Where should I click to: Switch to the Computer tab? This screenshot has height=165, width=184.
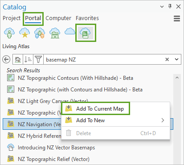58,18
